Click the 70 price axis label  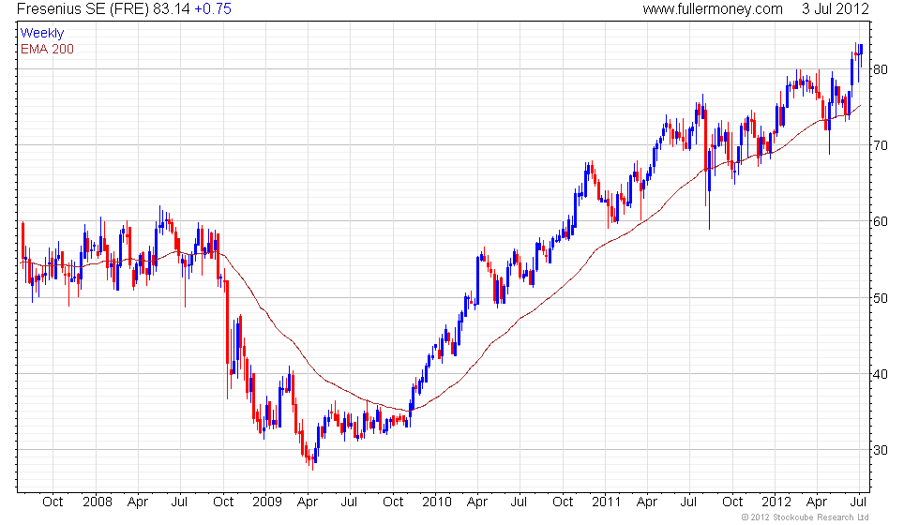point(881,146)
